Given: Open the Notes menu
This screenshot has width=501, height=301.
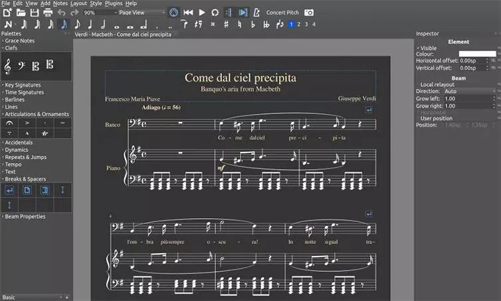Looking at the screenshot, I should coord(60,3).
